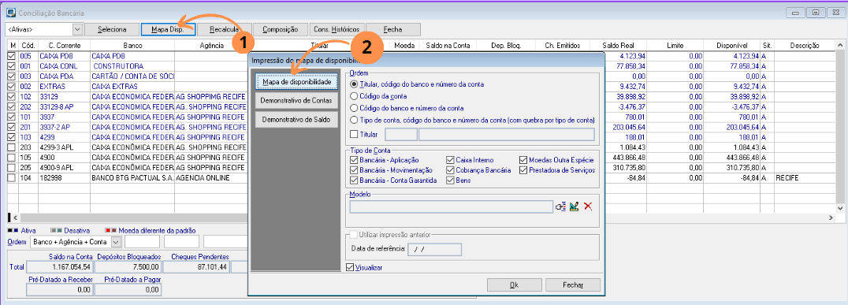Click the '182998' account cell
The image size is (848, 305).
(x=65, y=178)
